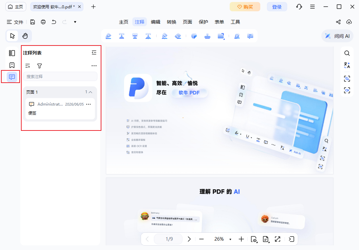Select the sticky note comment tool
Viewport: 359px width, 250px height.
click(x=250, y=36)
